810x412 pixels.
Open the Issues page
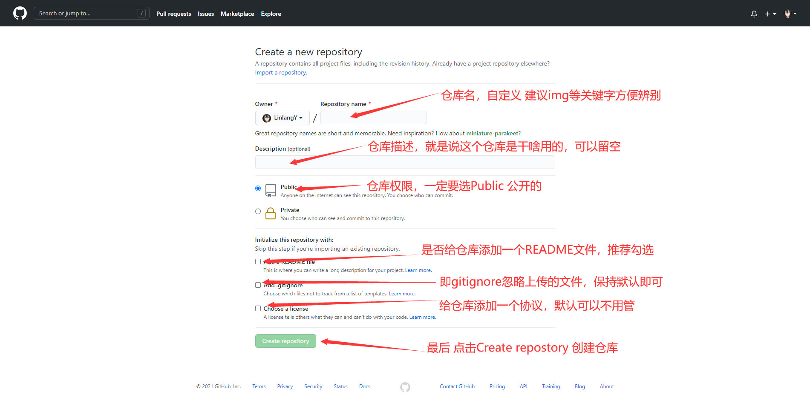206,14
